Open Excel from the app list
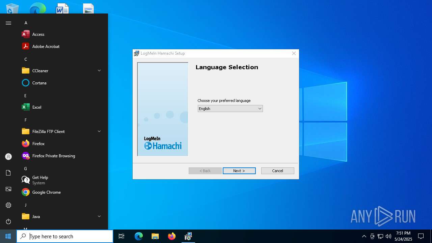 [x=62, y=107]
